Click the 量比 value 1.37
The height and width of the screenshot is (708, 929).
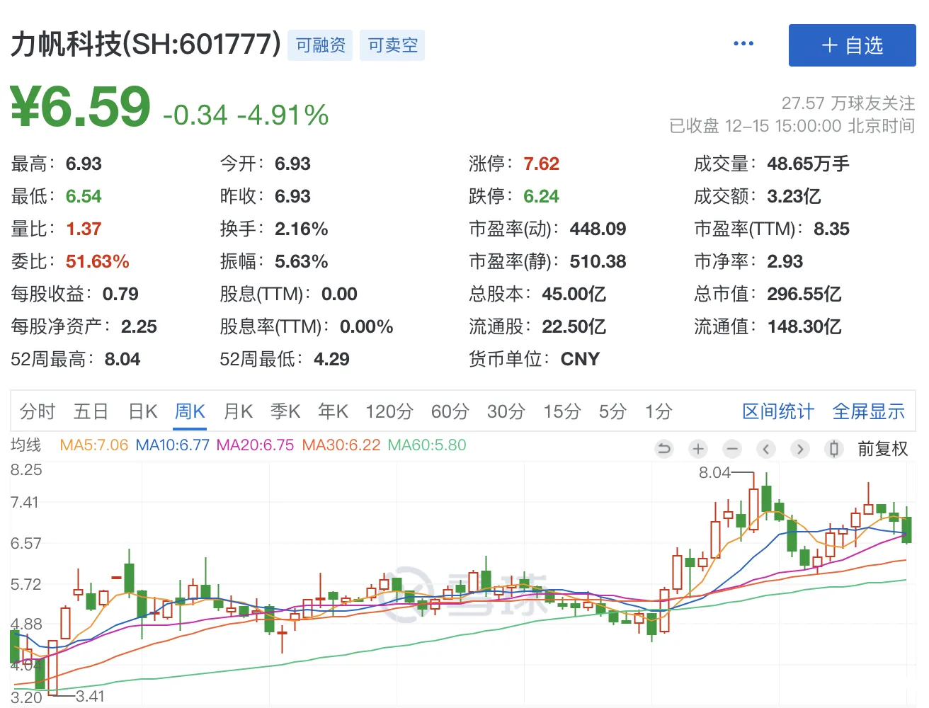[x=84, y=229]
